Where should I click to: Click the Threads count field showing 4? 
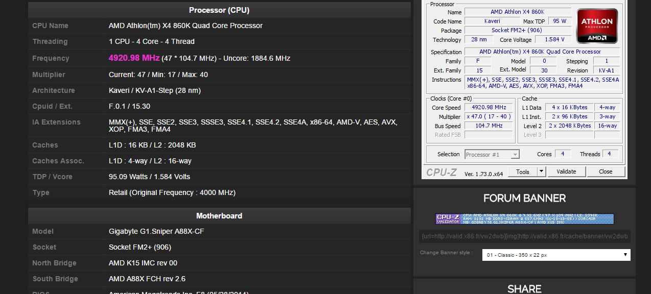[609, 154]
